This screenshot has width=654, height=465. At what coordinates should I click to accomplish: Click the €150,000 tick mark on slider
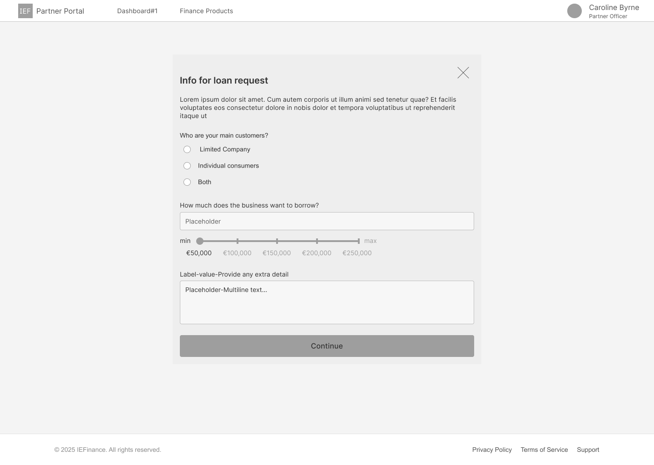pyautogui.click(x=277, y=241)
